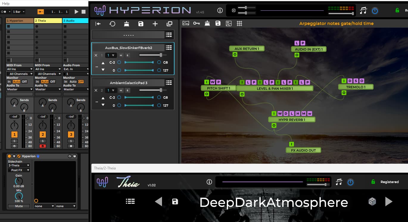Add a new layer with plus icon

pos(155,24)
